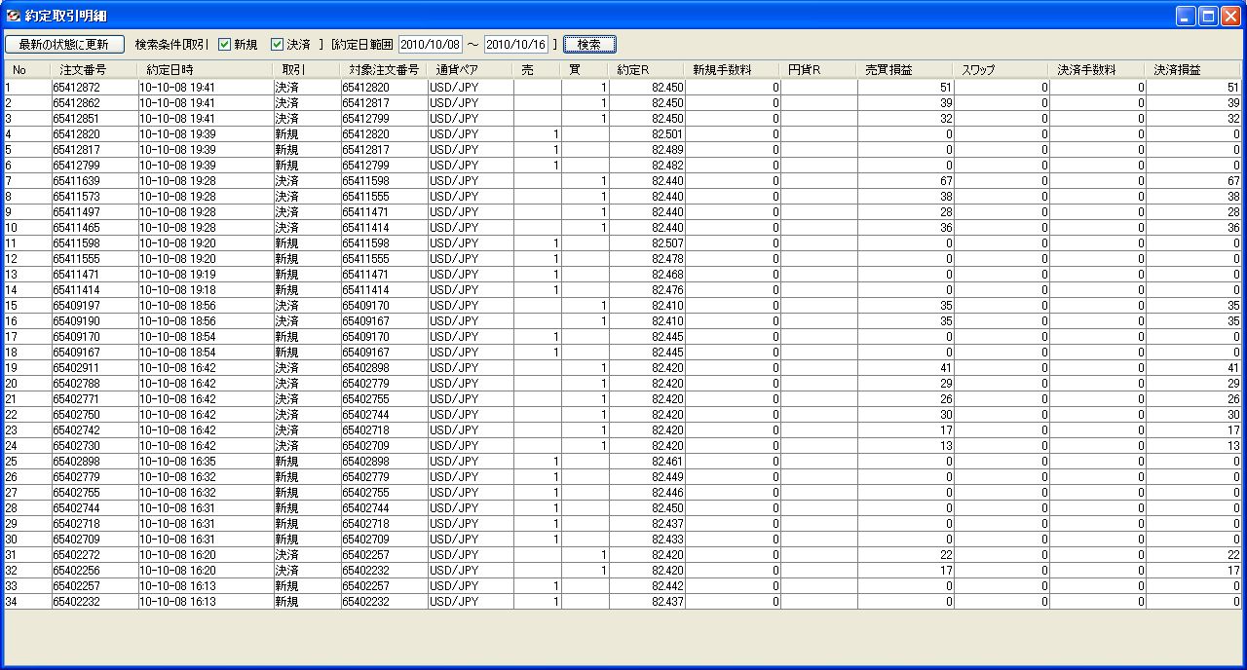Viewport: 1247px width, 670px height.
Task: Click the スワップ column header
Action: tap(1002, 70)
